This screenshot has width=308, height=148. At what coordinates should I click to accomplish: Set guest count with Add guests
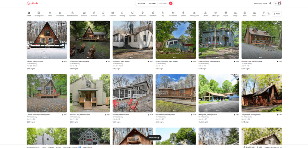pyautogui.click(x=163, y=3)
